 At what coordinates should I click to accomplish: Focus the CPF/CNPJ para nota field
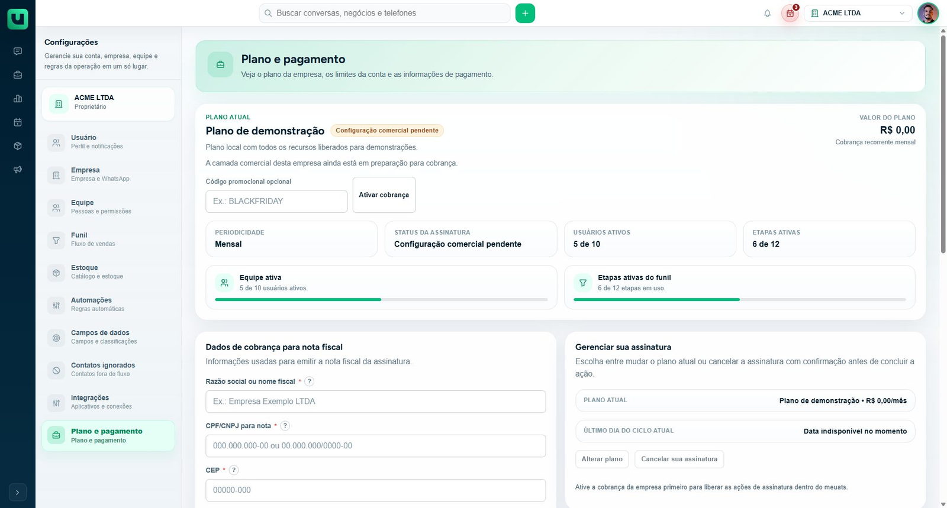375,446
